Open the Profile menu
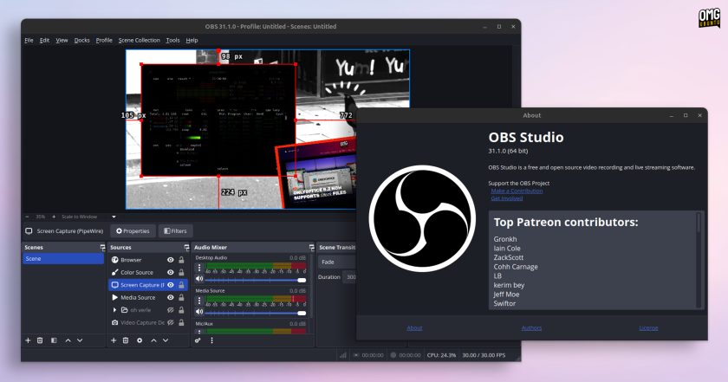This screenshot has width=728, height=382. pos(104,41)
